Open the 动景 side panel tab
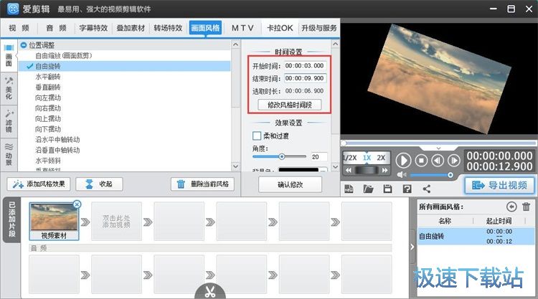538x299 pixels. click(x=9, y=154)
